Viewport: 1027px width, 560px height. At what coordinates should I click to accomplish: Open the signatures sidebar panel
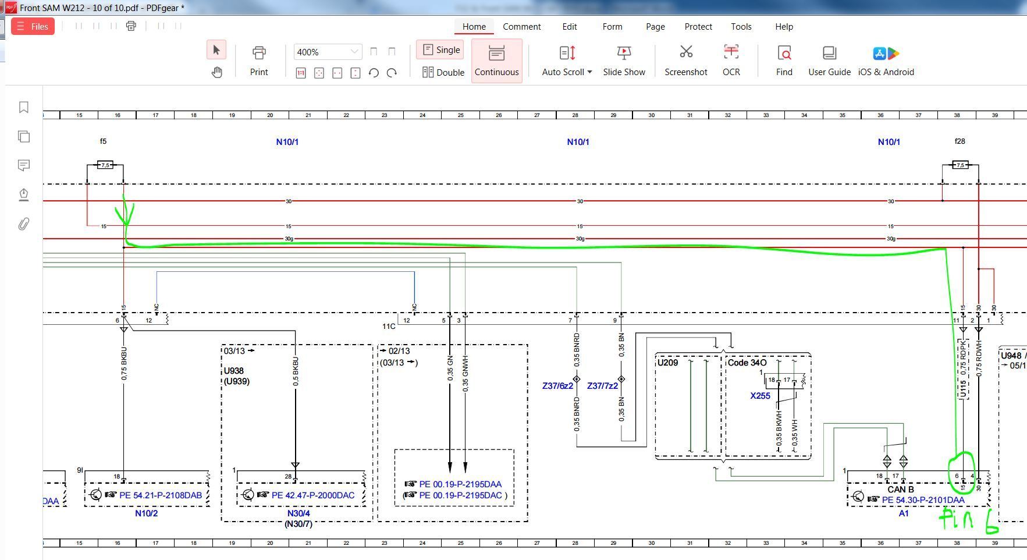point(24,194)
